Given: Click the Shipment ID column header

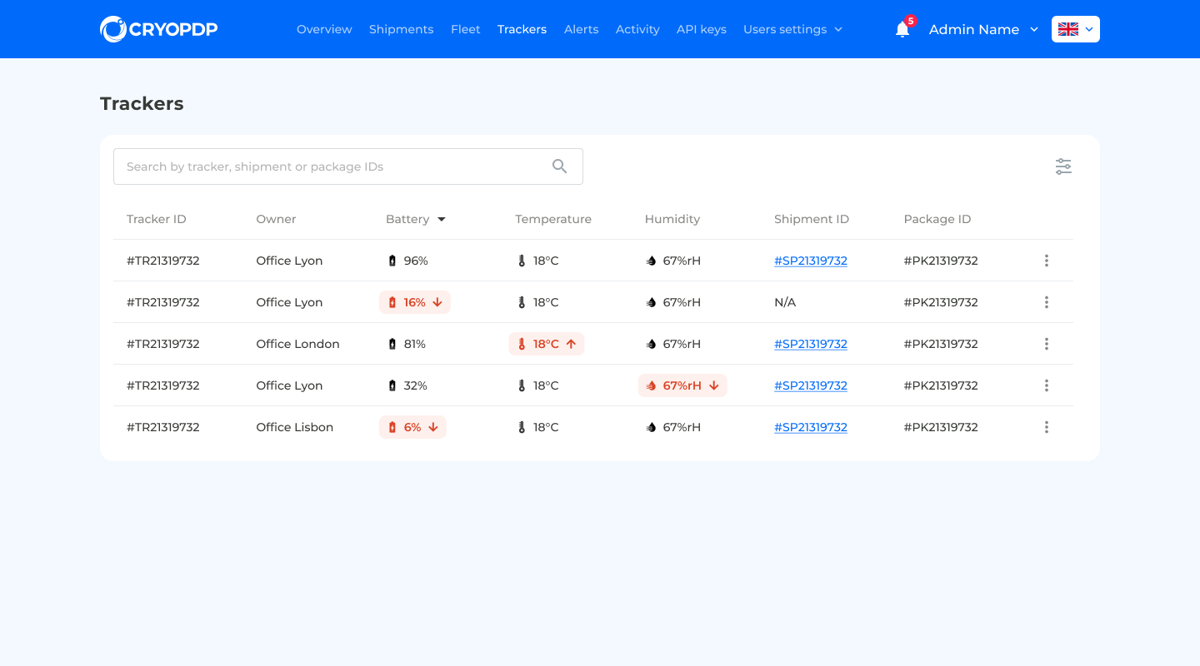Looking at the screenshot, I should [812, 219].
